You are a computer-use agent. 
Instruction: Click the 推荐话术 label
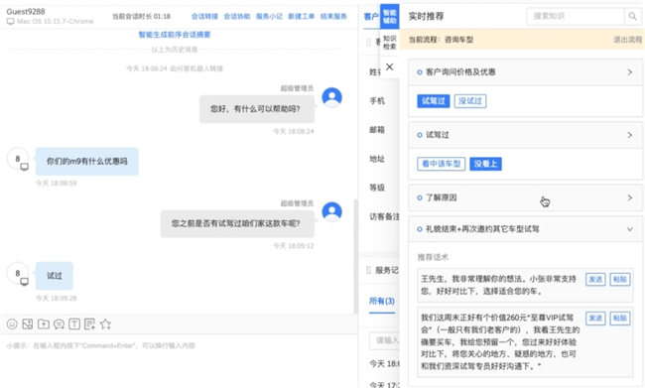[433, 258]
